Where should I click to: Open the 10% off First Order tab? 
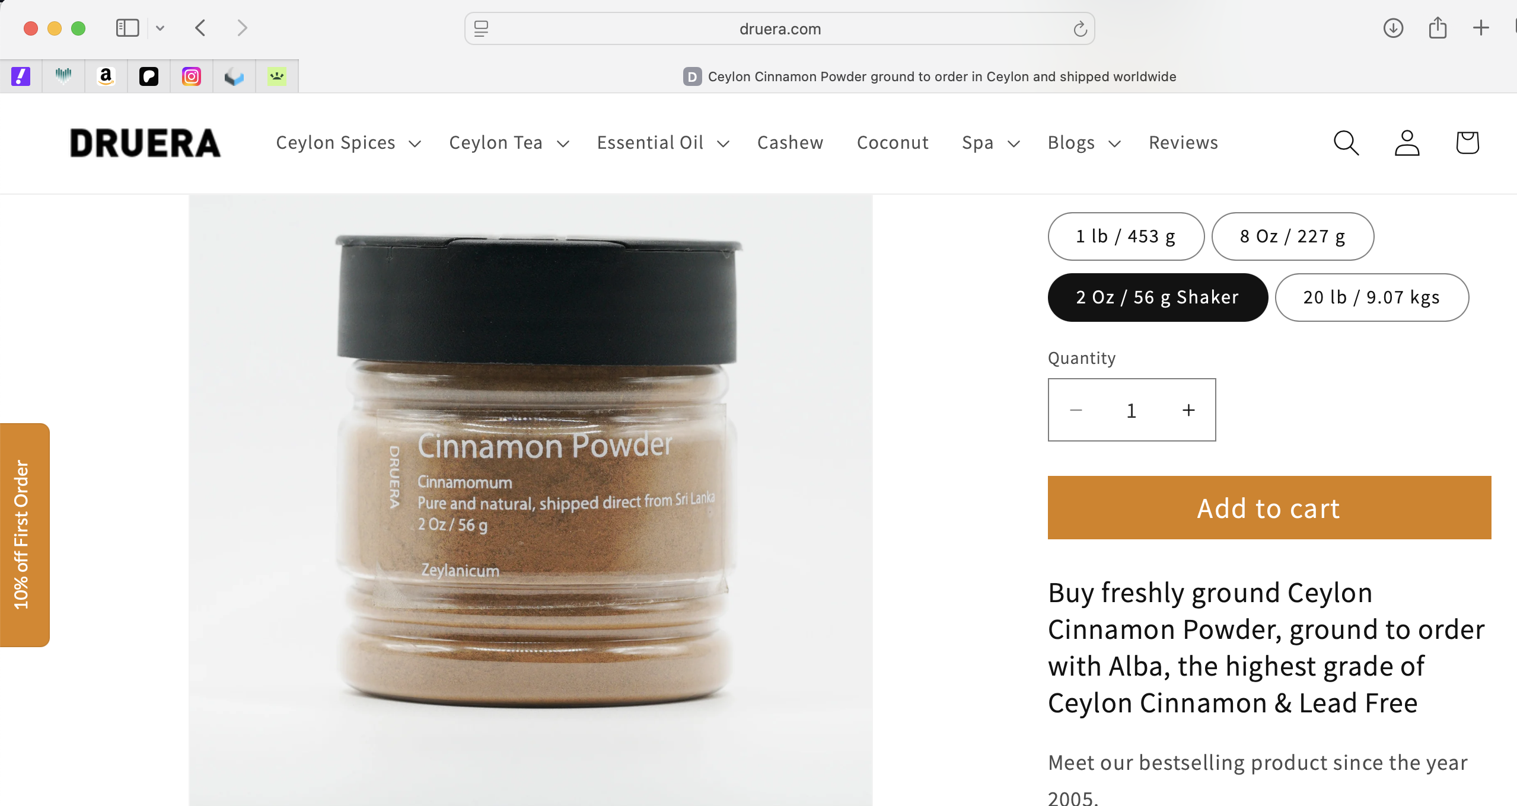(24, 535)
